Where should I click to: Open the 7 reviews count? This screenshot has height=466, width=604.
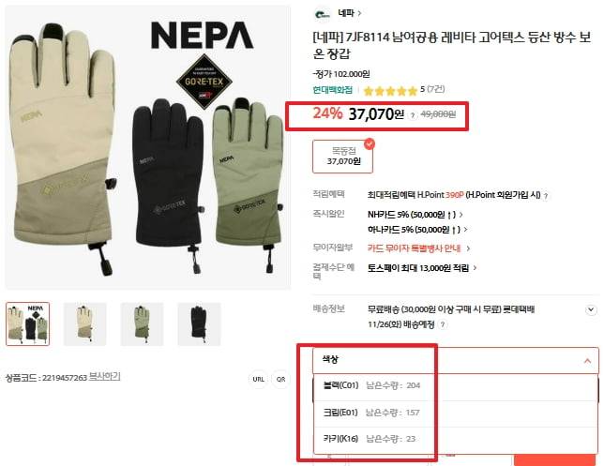tap(436, 89)
